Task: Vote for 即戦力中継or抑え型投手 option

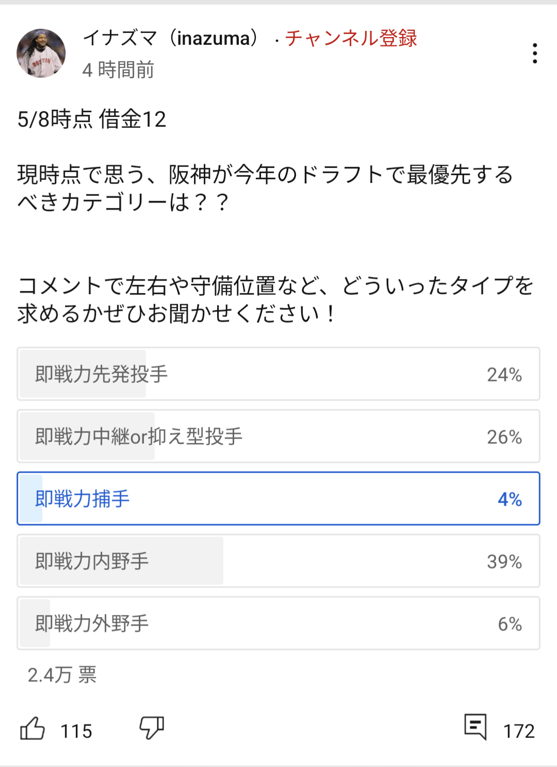Action: tap(278, 437)
